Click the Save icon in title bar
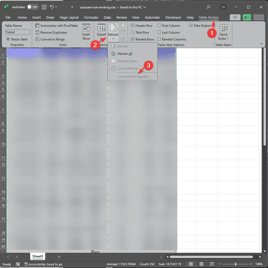Viewport: 268px width, 268px height. [x=44, y=7]
